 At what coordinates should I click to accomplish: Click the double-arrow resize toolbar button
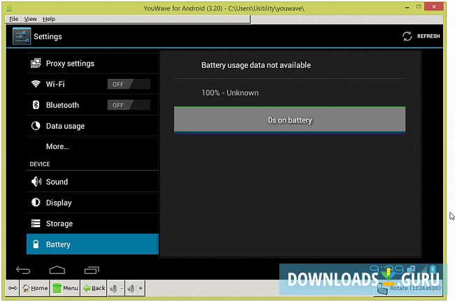click(x=13, y=288)
